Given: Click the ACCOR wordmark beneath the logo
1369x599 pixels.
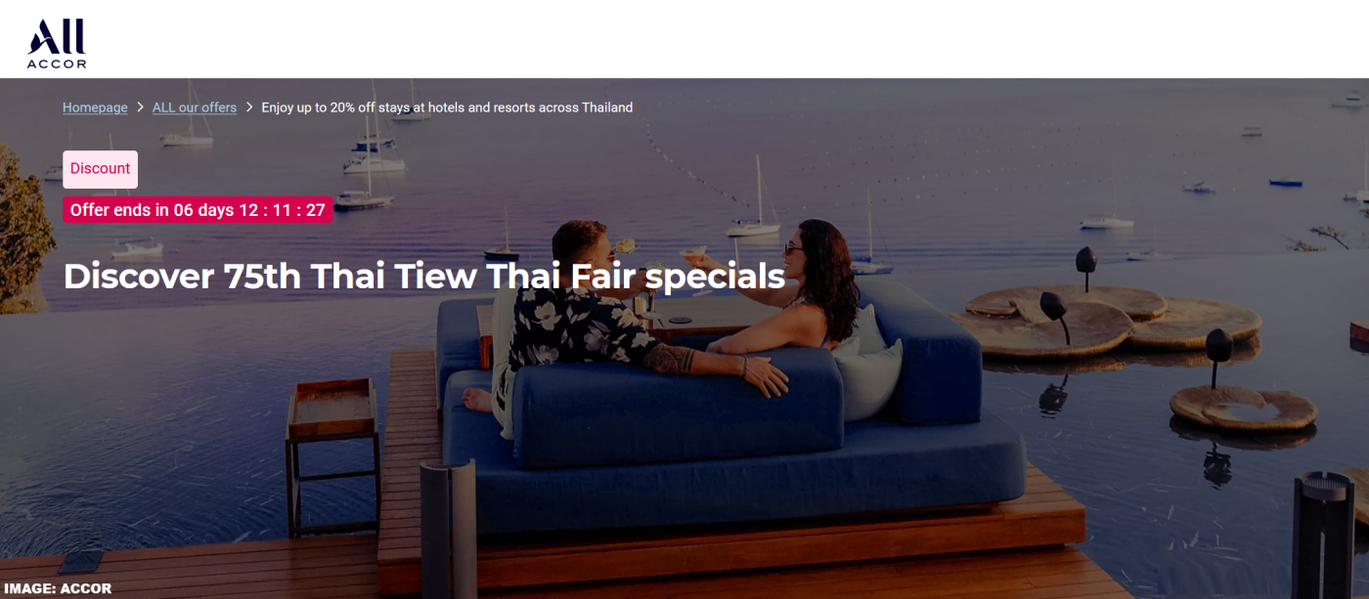Looking at the screenshot, I should point(57,64).
